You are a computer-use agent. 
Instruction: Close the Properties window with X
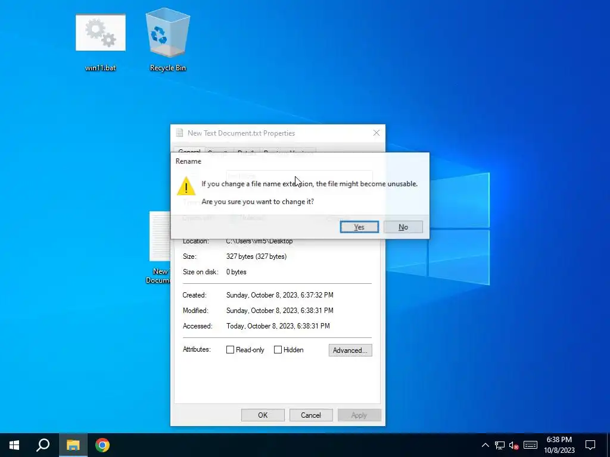click(x=376, y=133)
